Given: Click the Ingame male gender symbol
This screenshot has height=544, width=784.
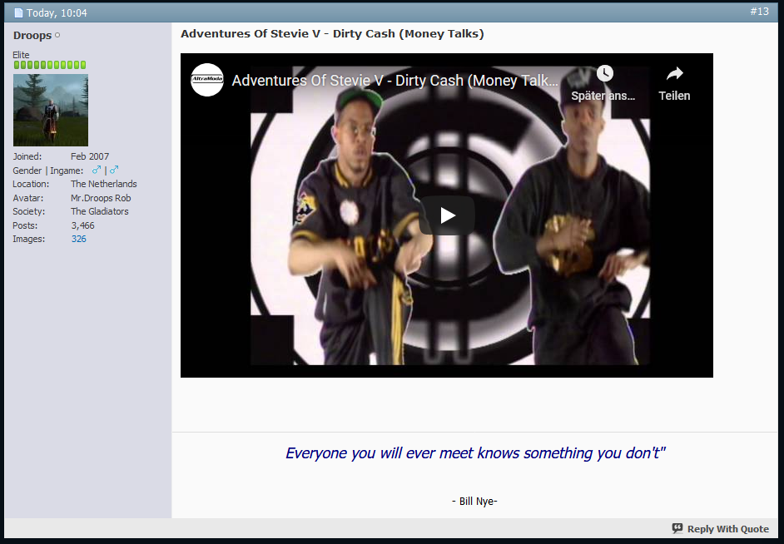Looking at the screenshot, I should (x=114, y=170).
